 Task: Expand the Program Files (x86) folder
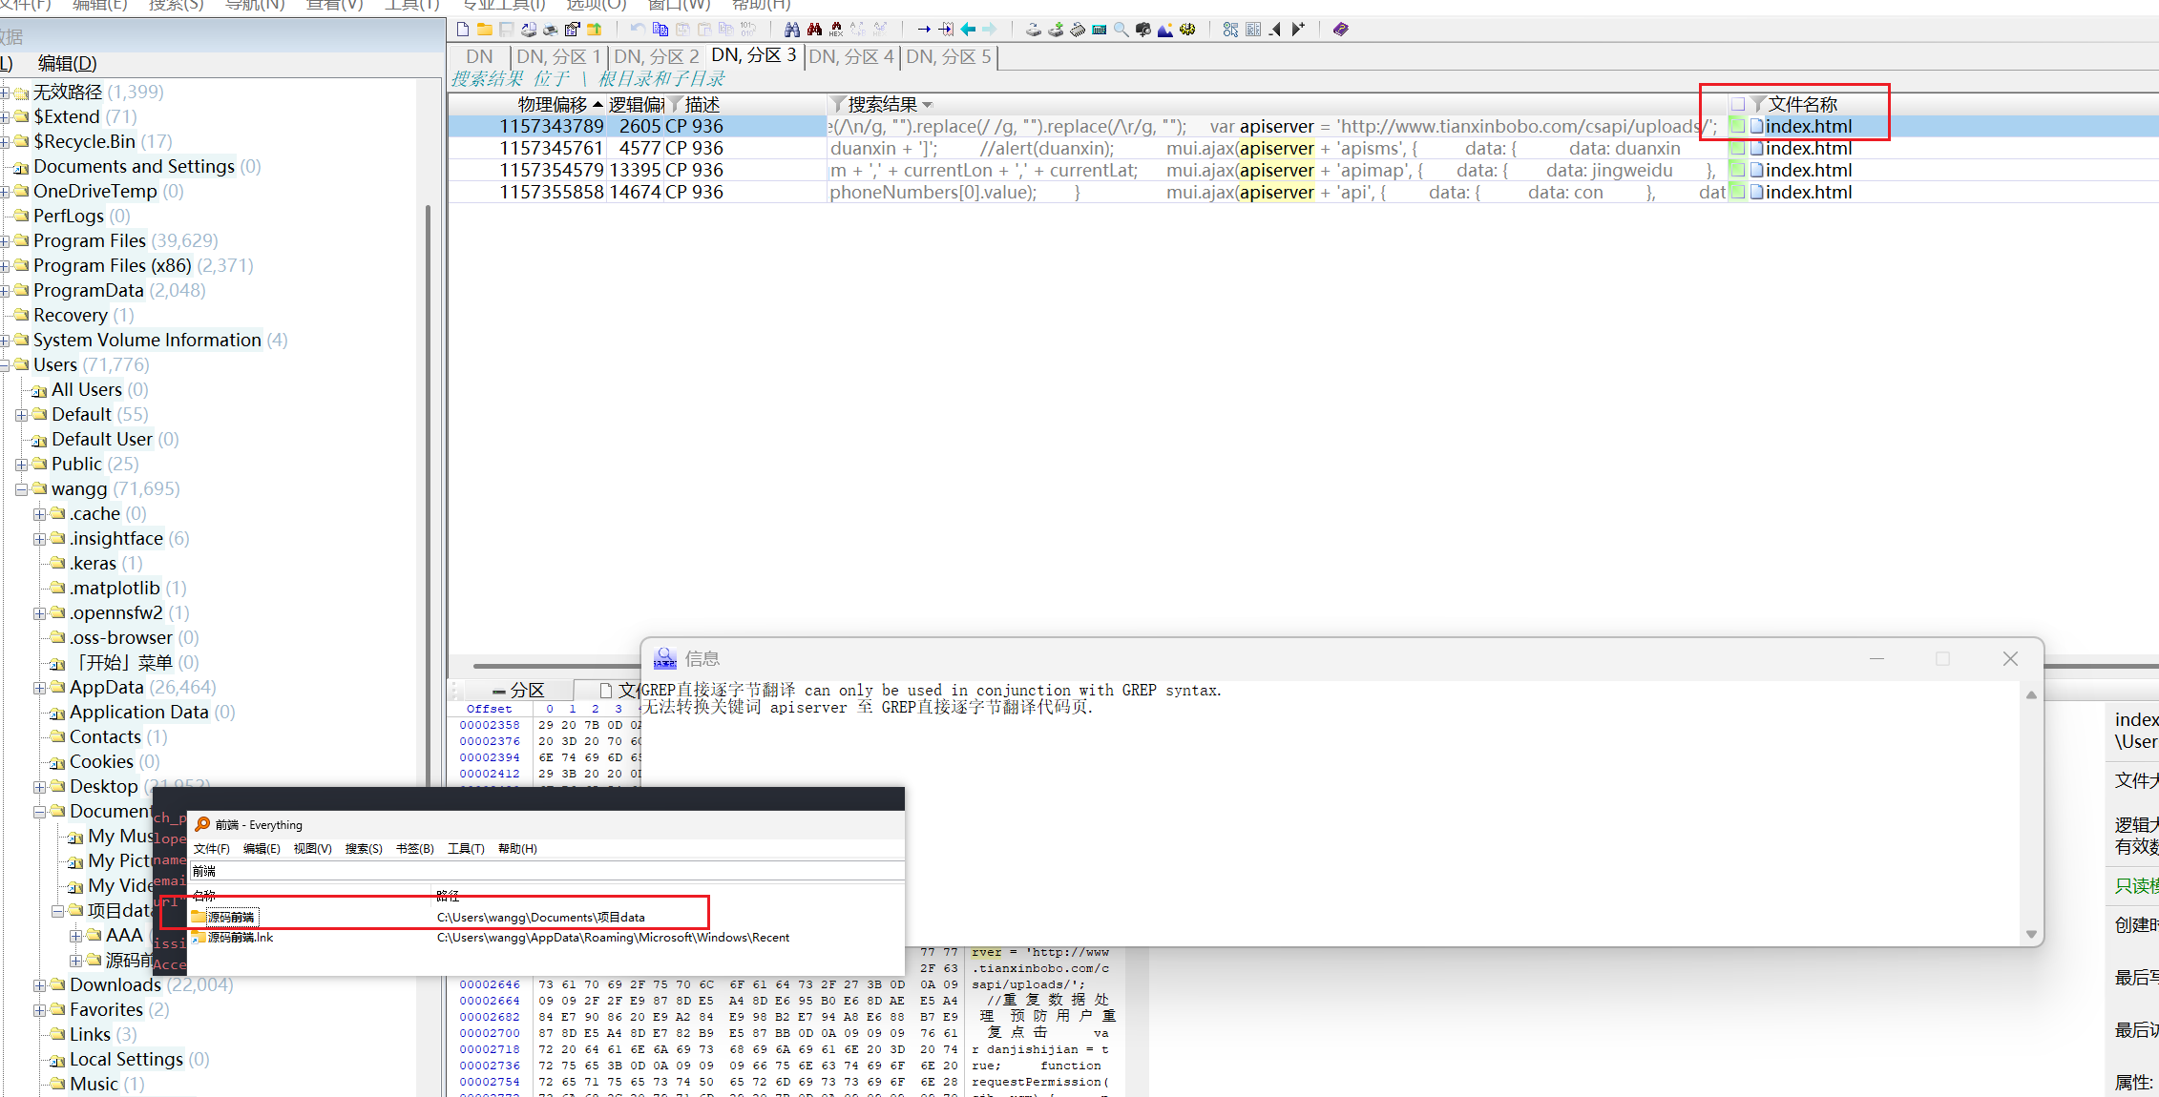pyautogui.click(x=5, y=266)
